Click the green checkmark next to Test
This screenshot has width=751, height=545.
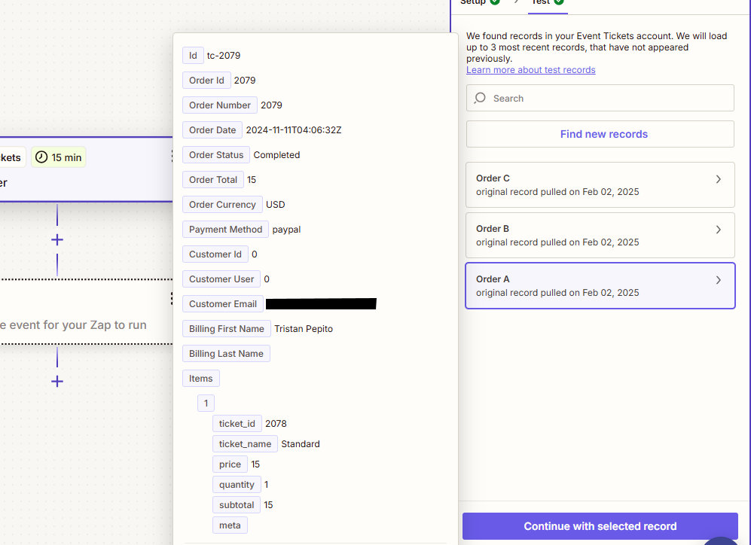tap(558, 3)
